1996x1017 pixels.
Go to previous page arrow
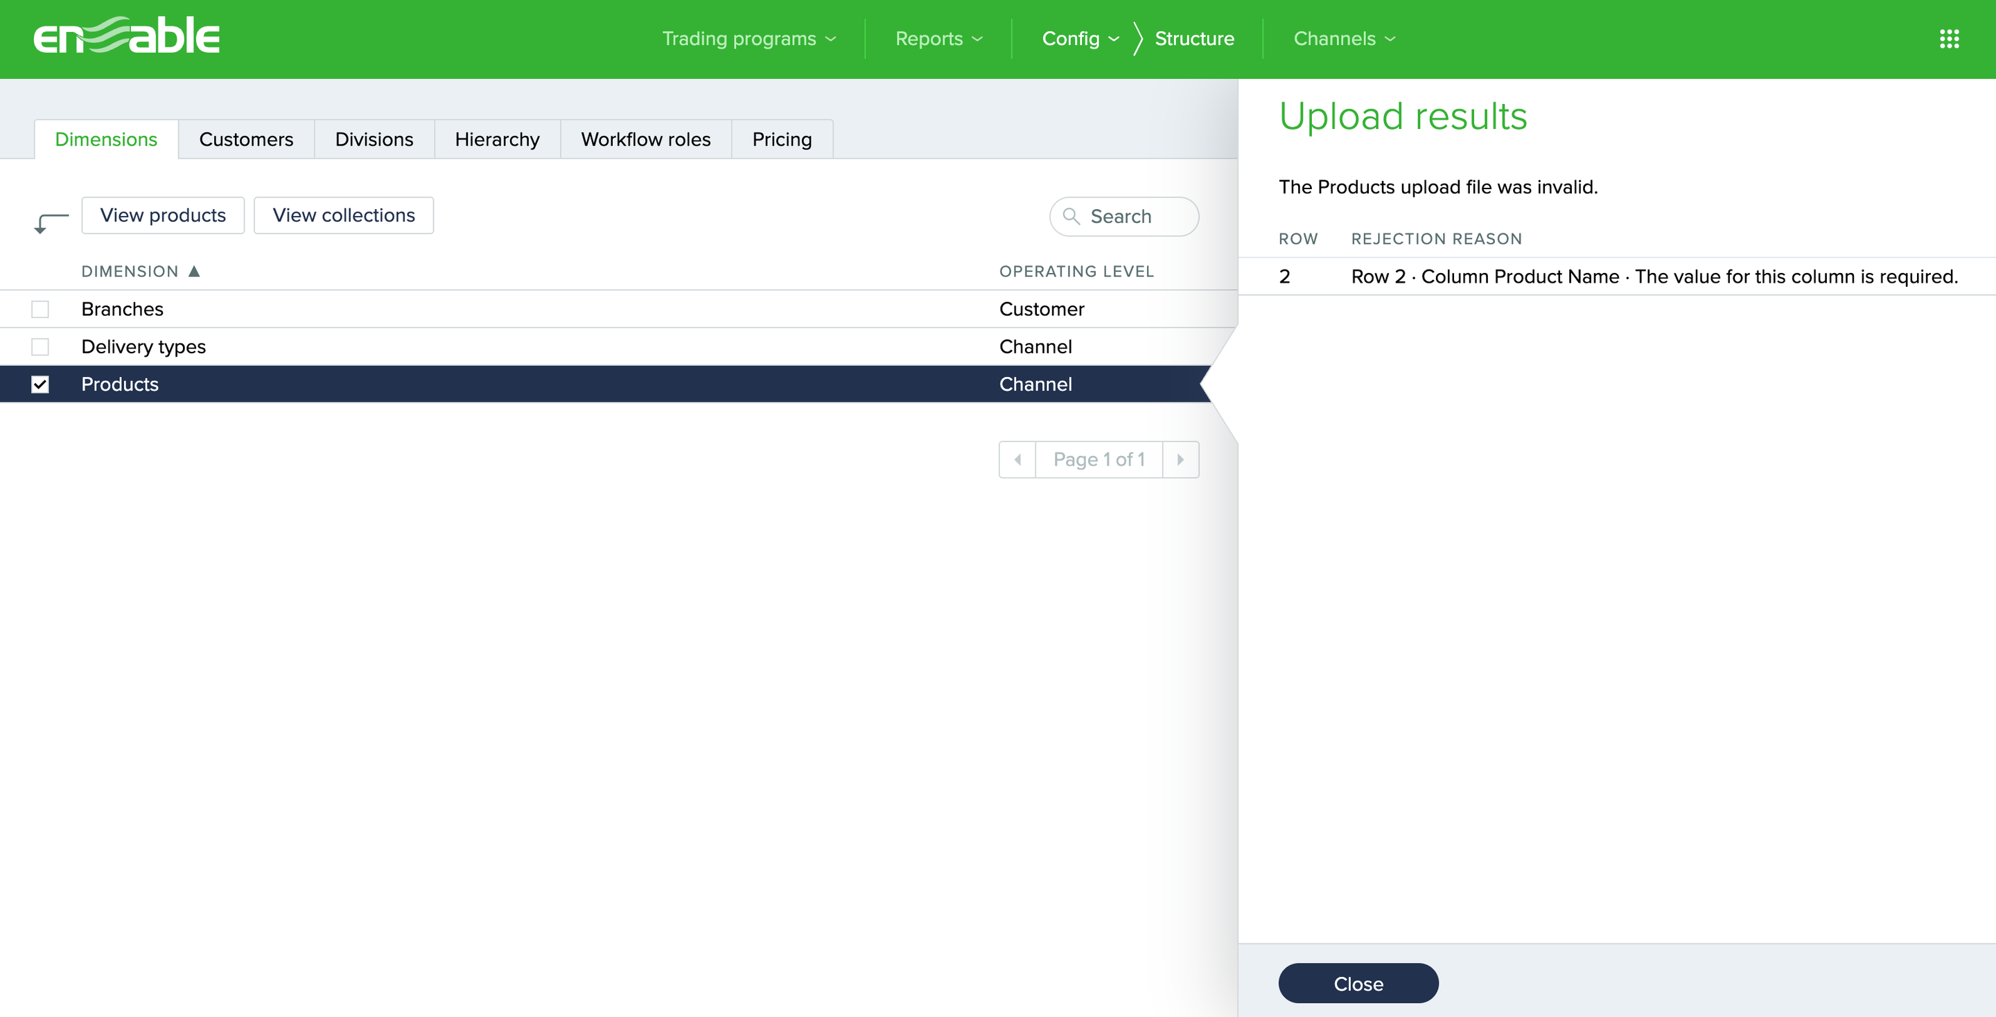(1017, 459)
